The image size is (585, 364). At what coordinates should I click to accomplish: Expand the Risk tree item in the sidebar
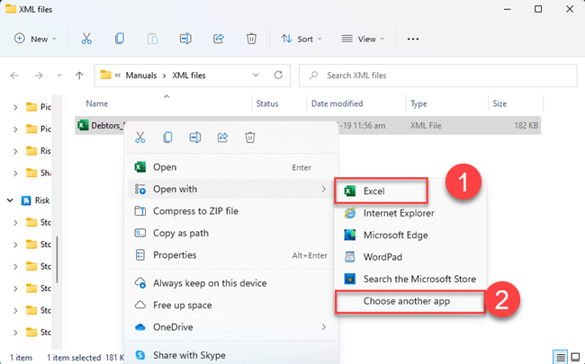pos(11,200)
